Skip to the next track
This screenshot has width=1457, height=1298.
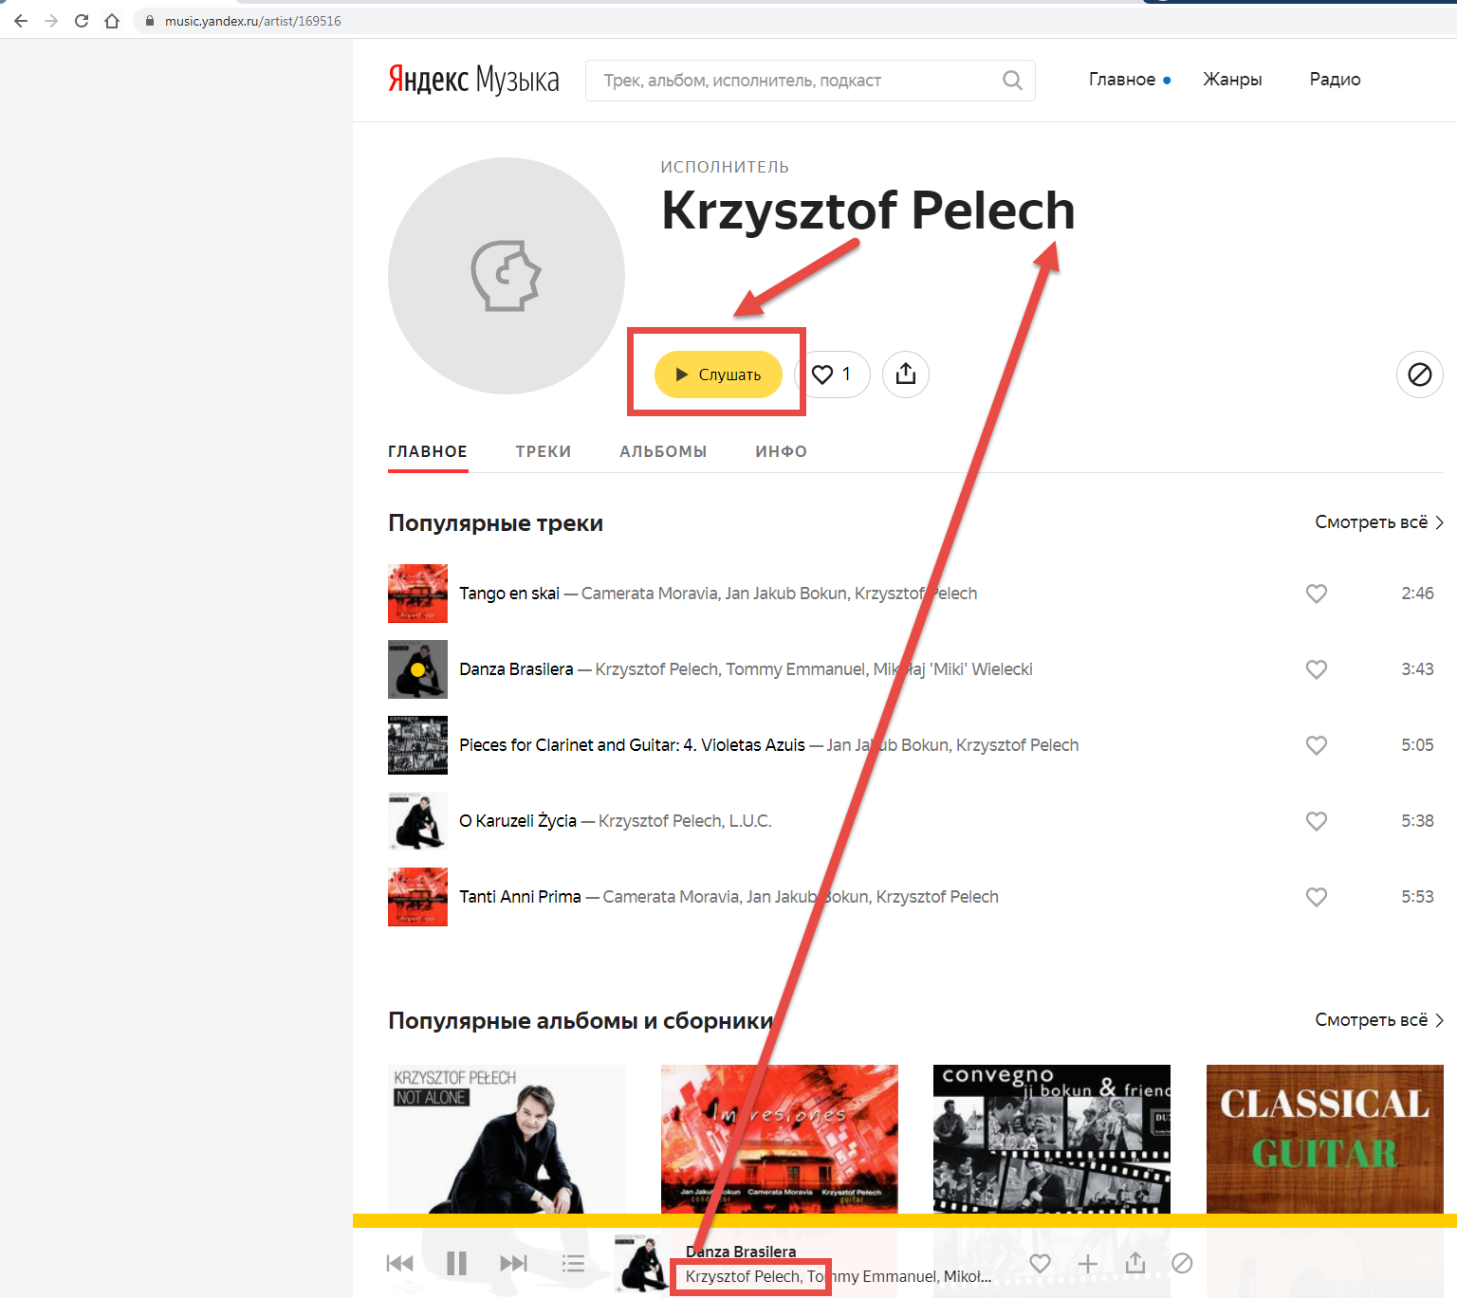point(513,1263)
